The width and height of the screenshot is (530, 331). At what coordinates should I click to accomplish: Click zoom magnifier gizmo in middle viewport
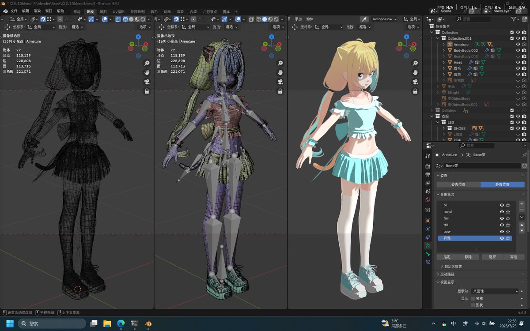pyautogui.click(x=280, y=63)
